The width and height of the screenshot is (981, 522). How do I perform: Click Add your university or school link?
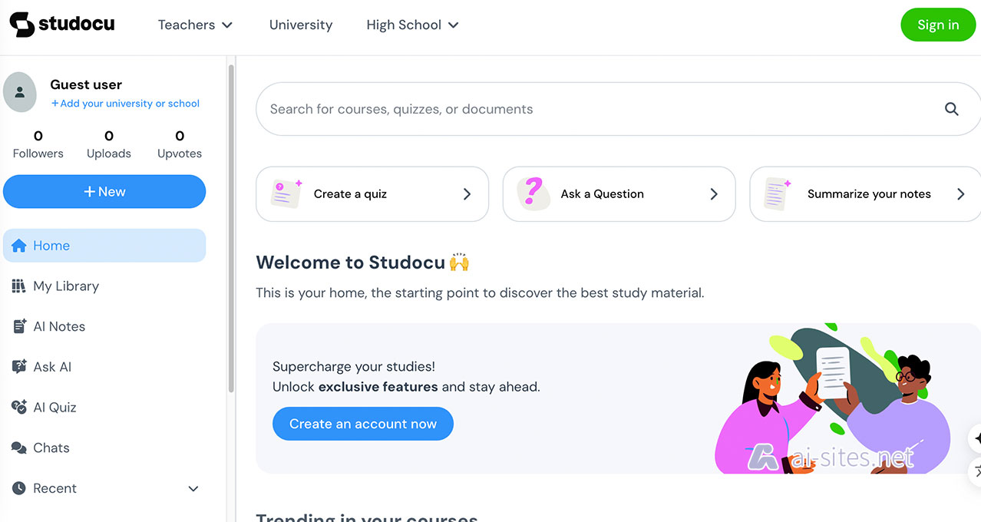pos(125,104)
